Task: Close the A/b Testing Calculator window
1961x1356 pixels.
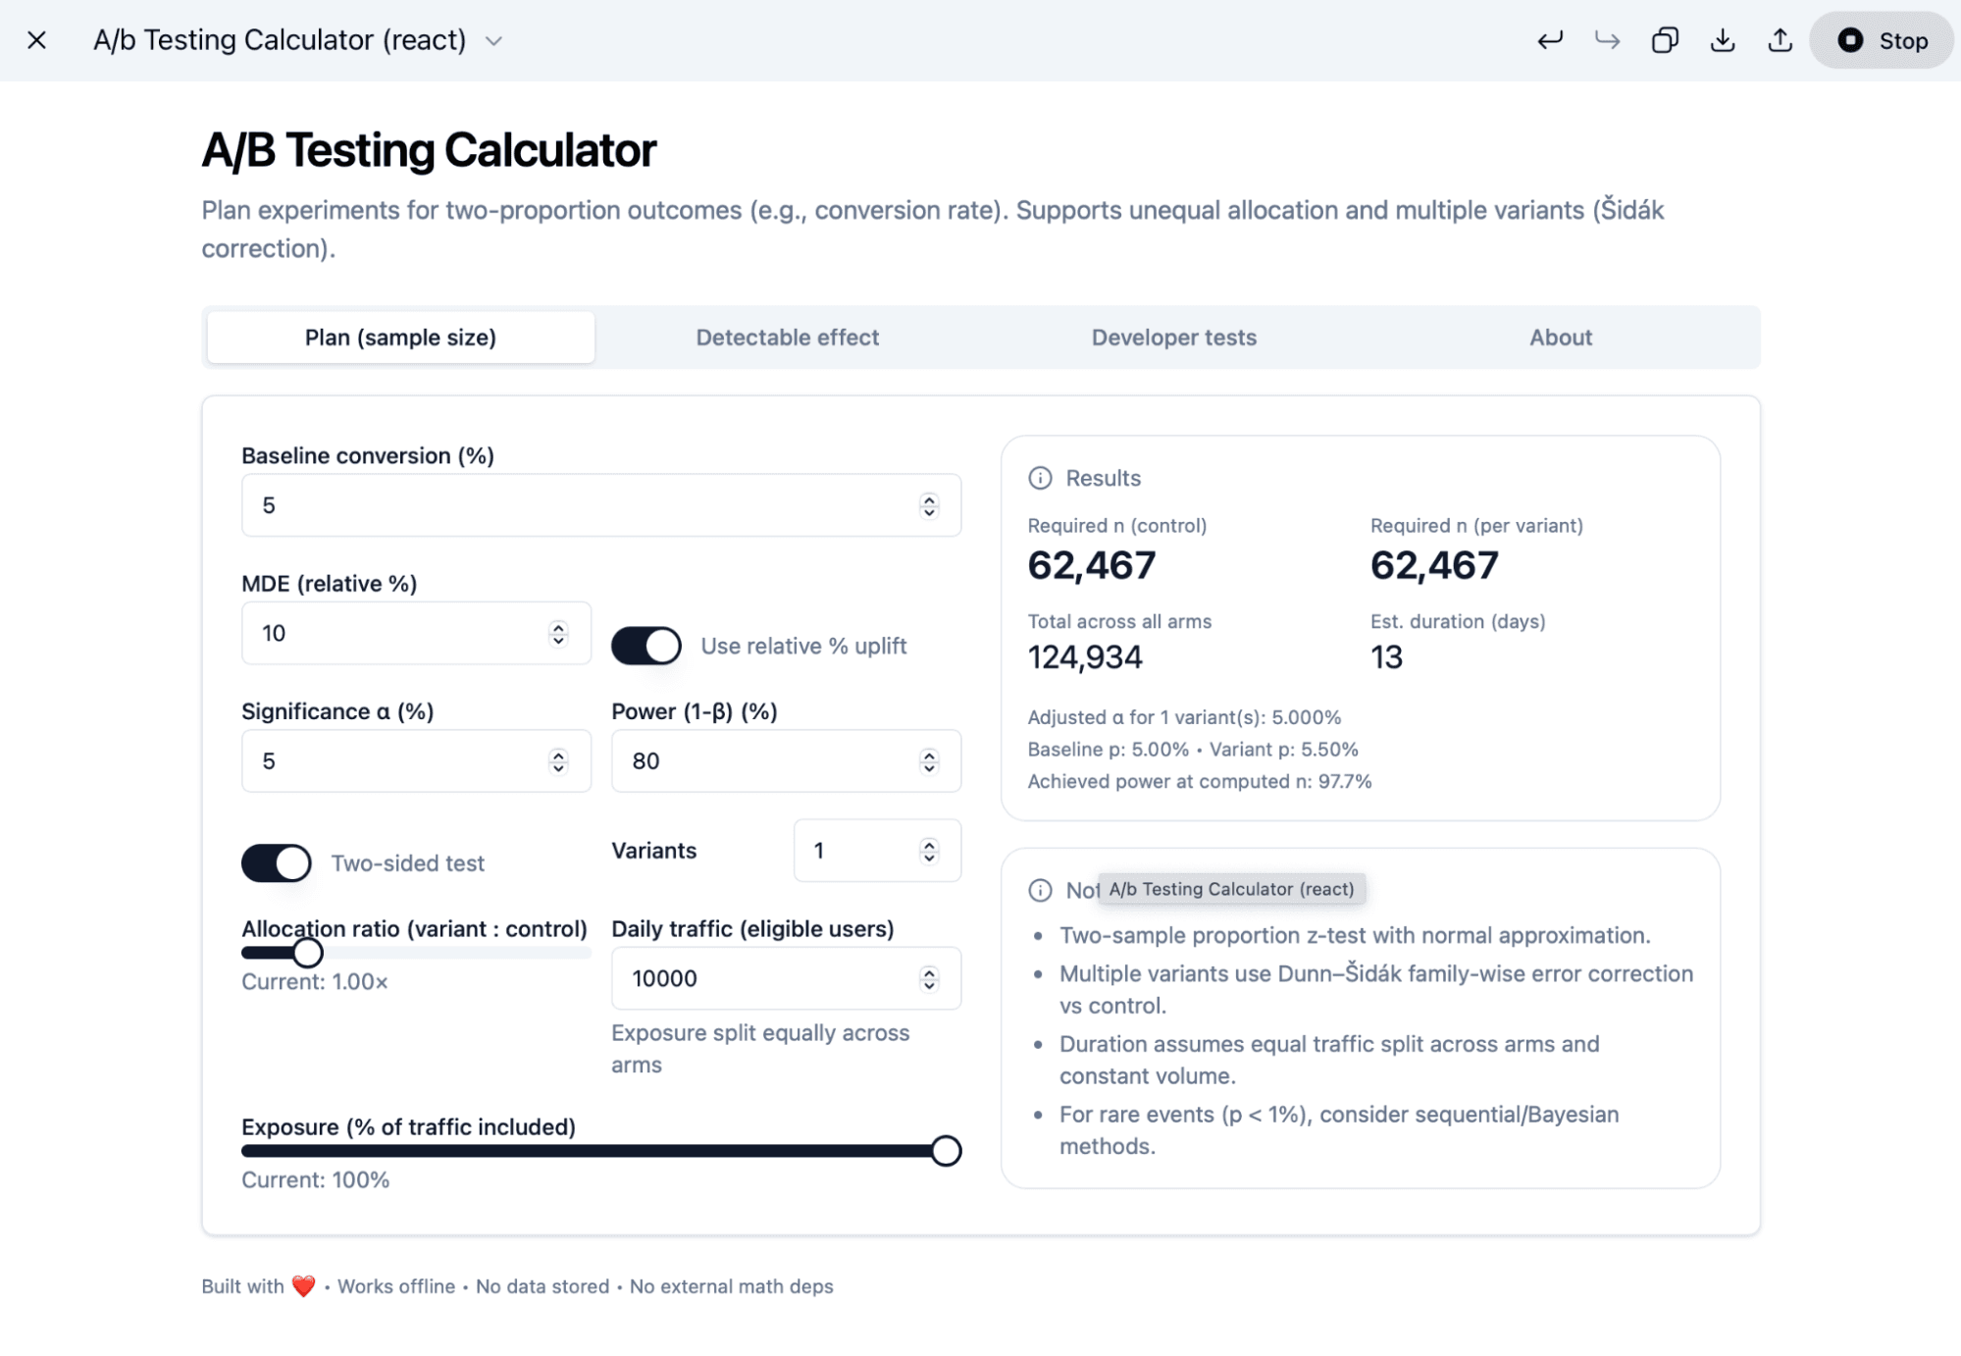Action: tap(37, 40)
